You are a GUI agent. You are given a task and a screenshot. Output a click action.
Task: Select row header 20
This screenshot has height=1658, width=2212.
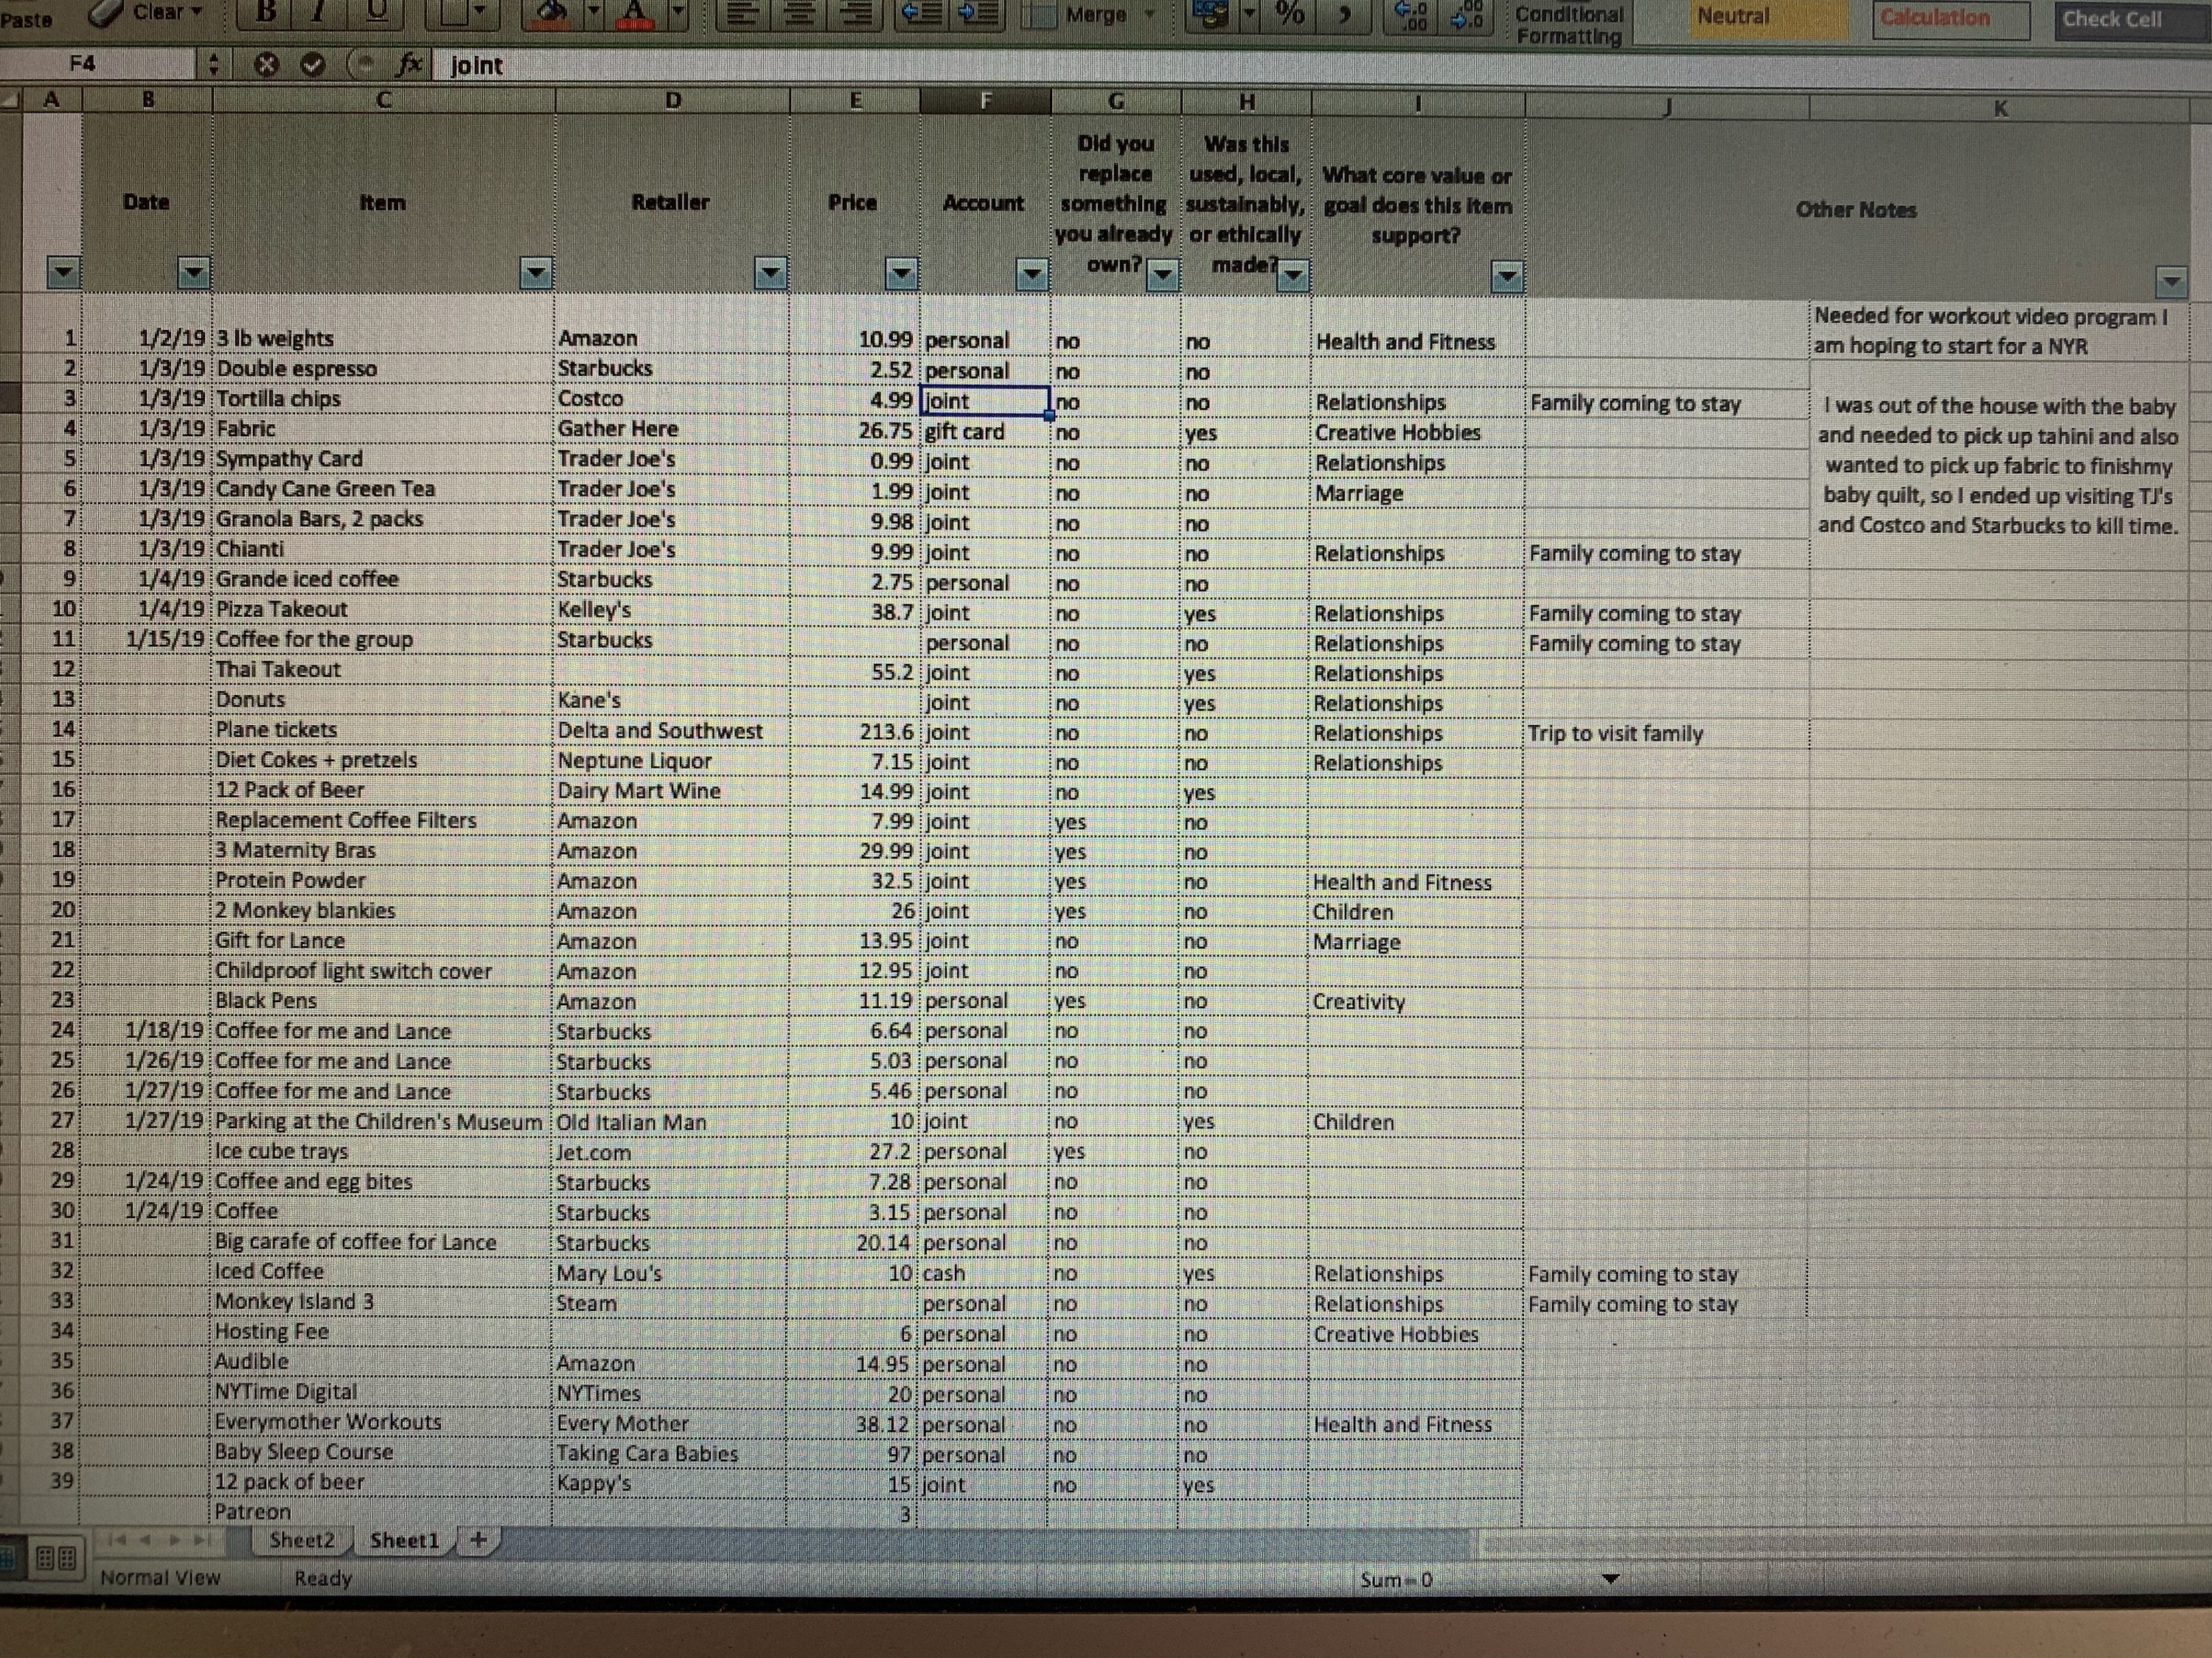pyautogui.click(x=50, y=909)
